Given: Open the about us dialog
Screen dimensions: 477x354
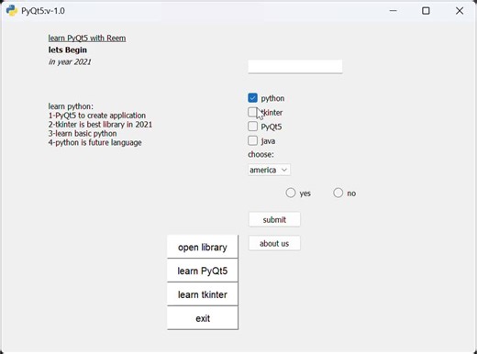Looking at the screenshot, I should click(274, 243).
